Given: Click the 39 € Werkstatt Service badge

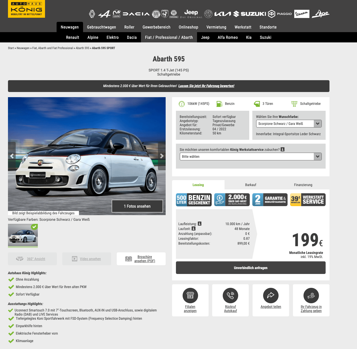Looking at the screenshot, I should point(308,200).
